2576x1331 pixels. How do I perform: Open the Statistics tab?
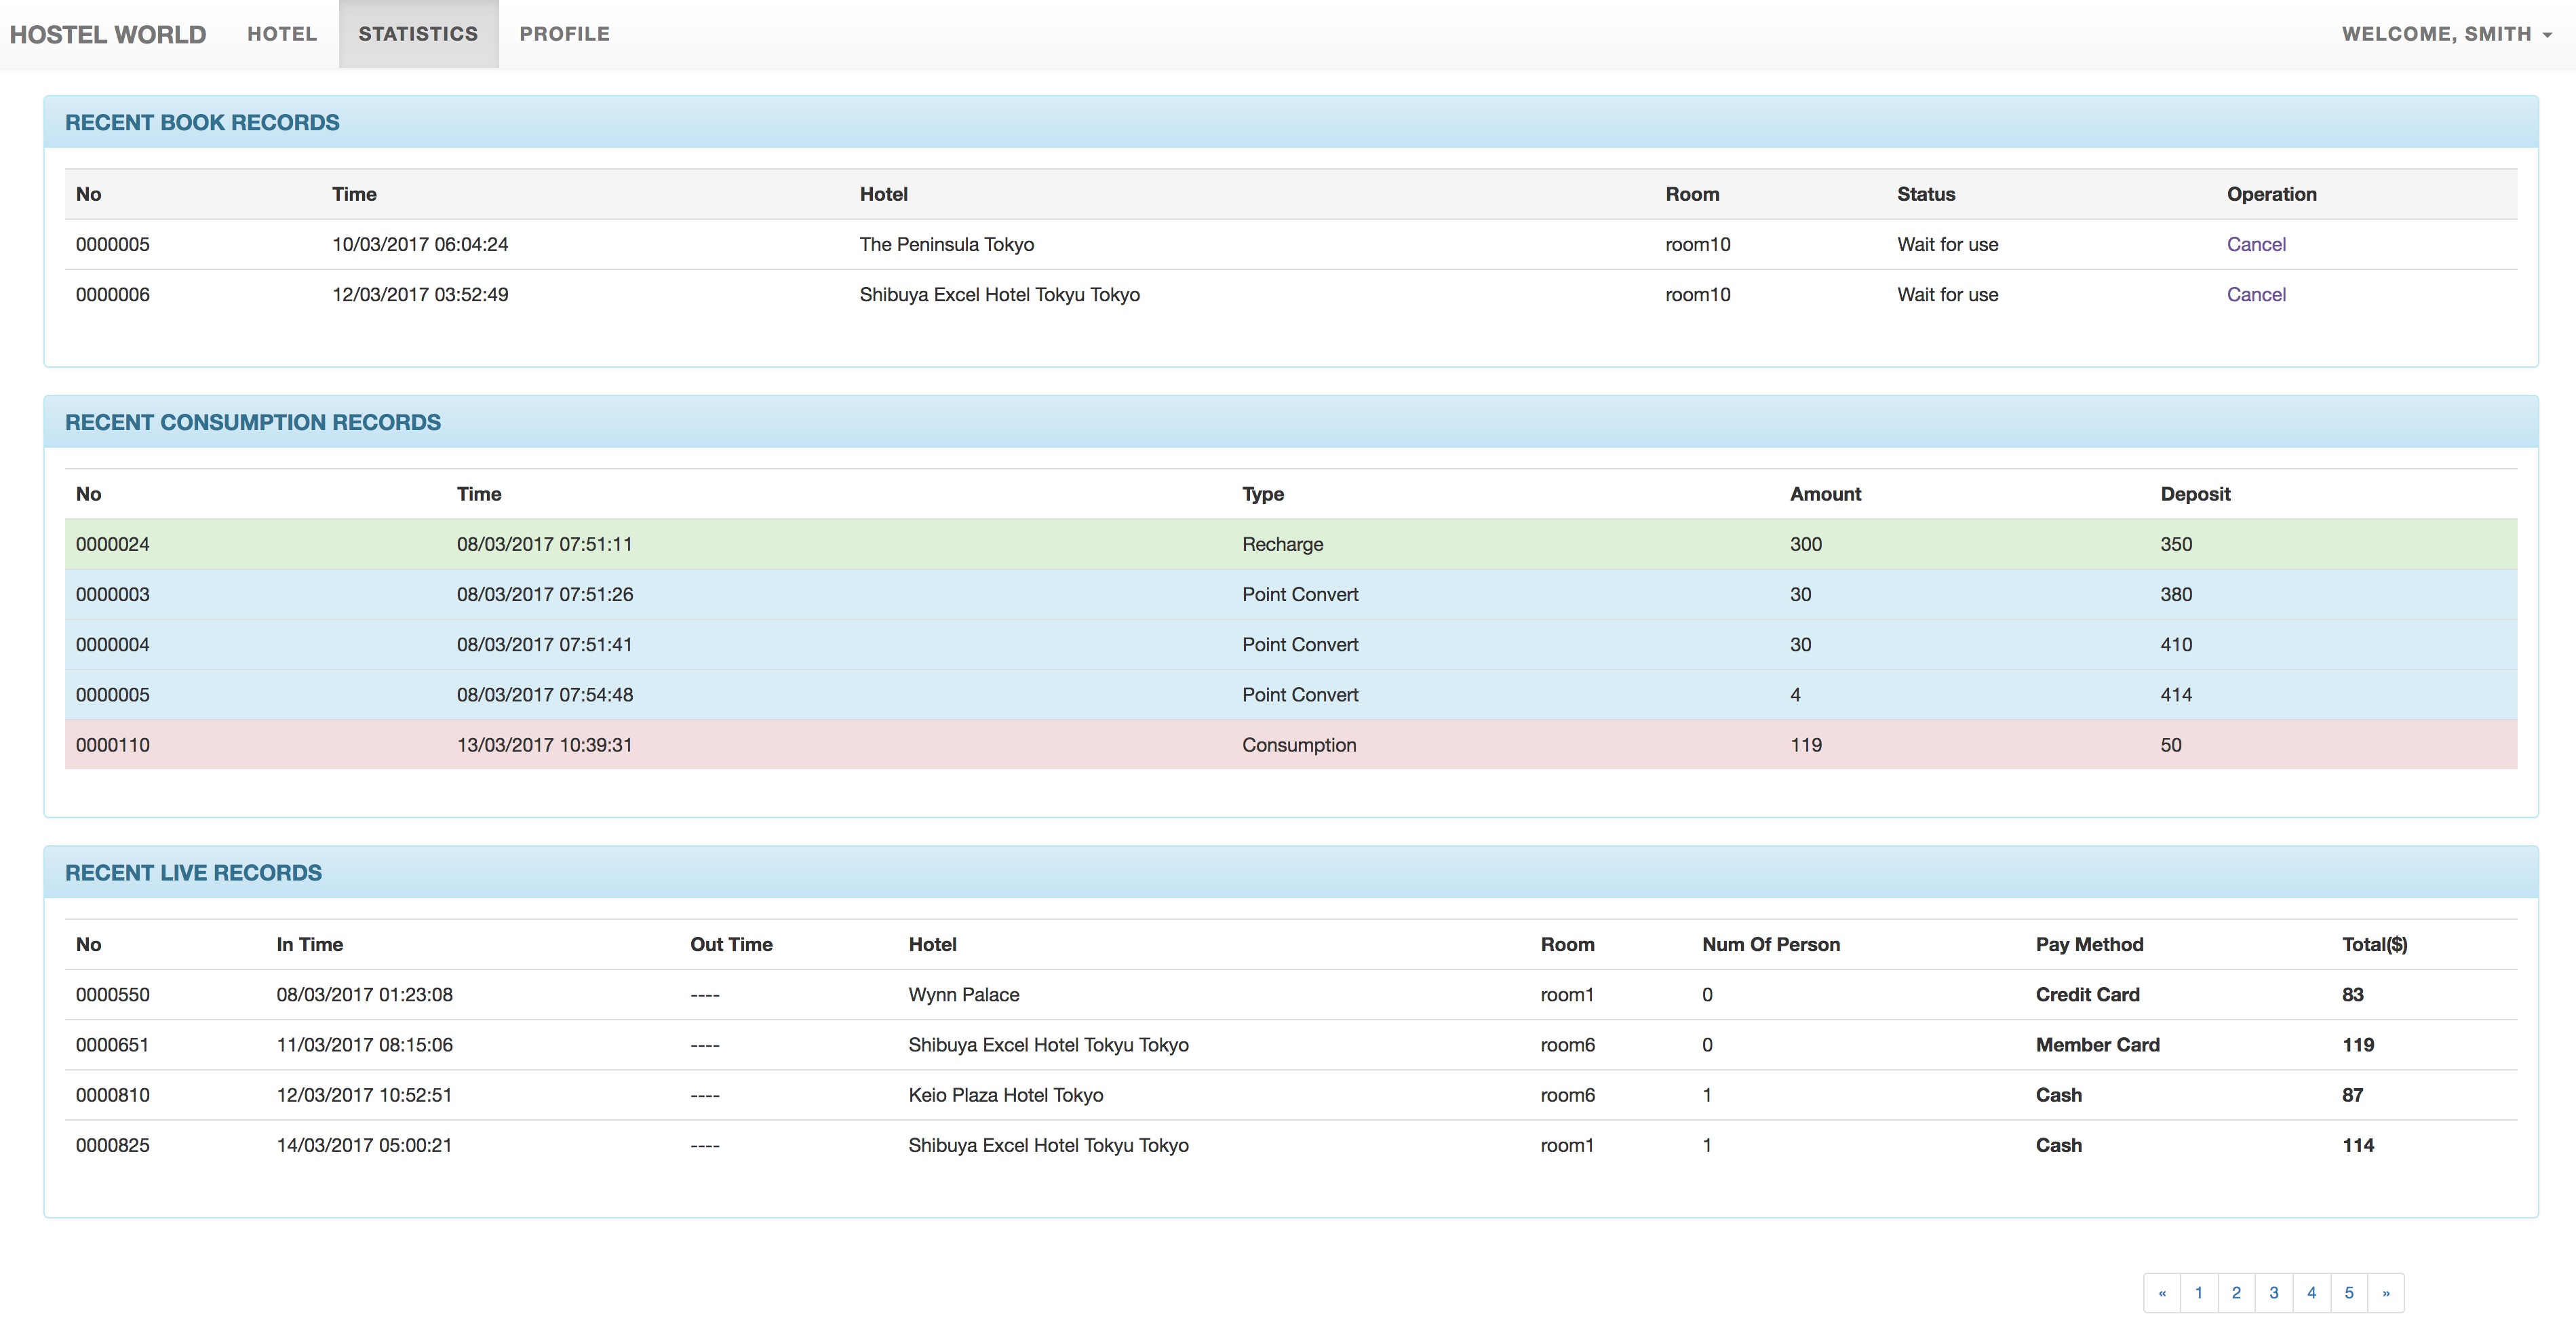[x=418, y=34]
